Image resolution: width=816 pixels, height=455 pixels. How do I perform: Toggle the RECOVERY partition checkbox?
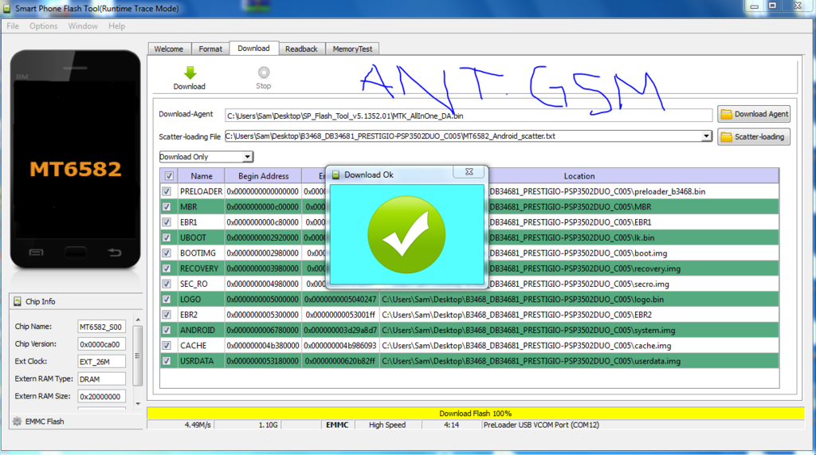(x=167, y=269)
